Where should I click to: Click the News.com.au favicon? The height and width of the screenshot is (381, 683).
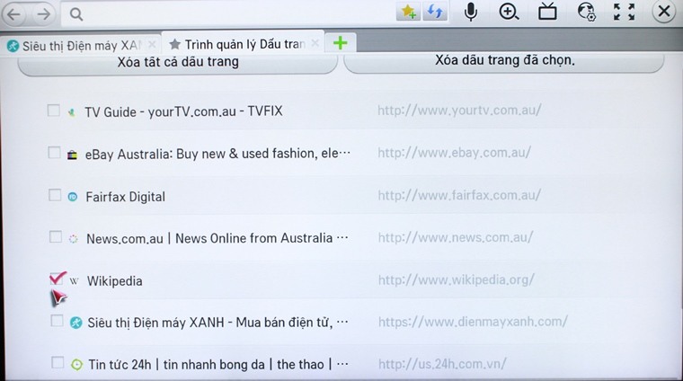click(73, 239)
